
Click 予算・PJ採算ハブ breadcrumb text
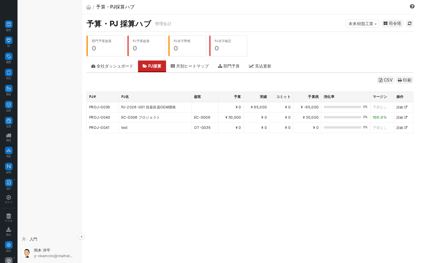pyautogui.click(x=115, y=7)
